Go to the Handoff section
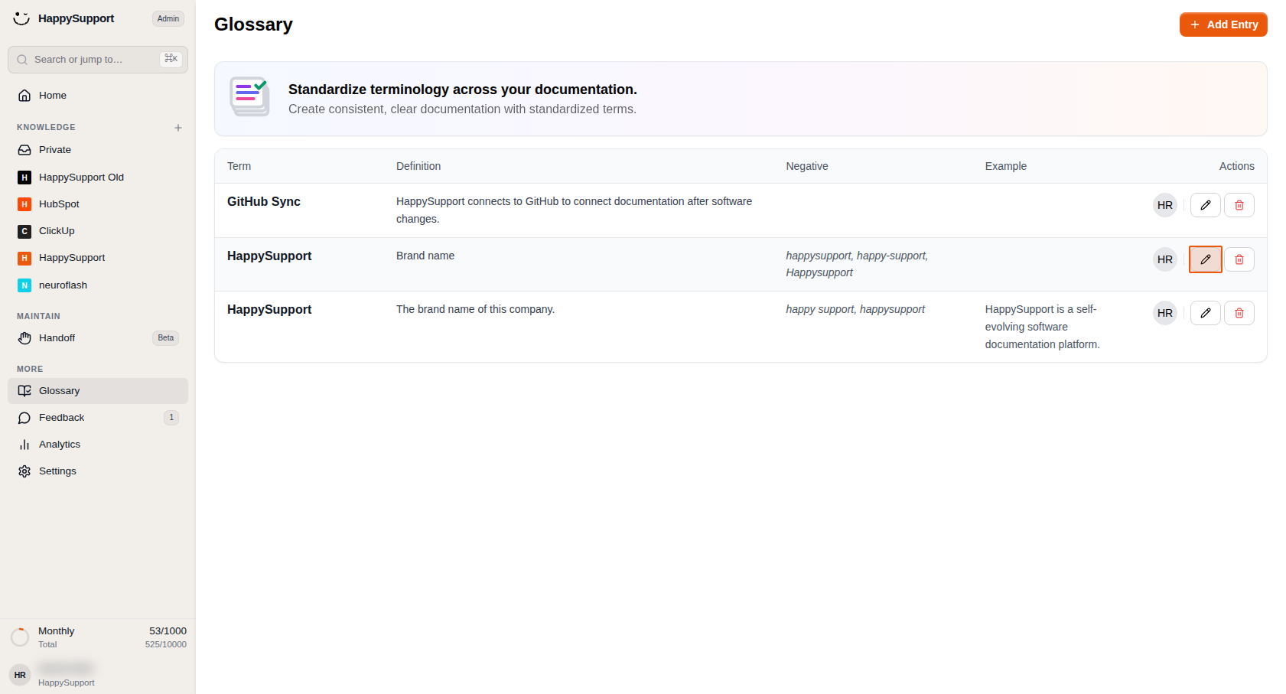 pyautogui.click(x=98, y=338)
